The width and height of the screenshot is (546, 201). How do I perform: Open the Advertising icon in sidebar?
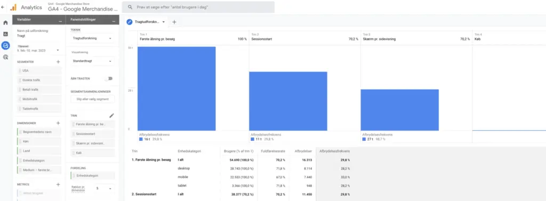pyautogui.click(x=5, y=57)
